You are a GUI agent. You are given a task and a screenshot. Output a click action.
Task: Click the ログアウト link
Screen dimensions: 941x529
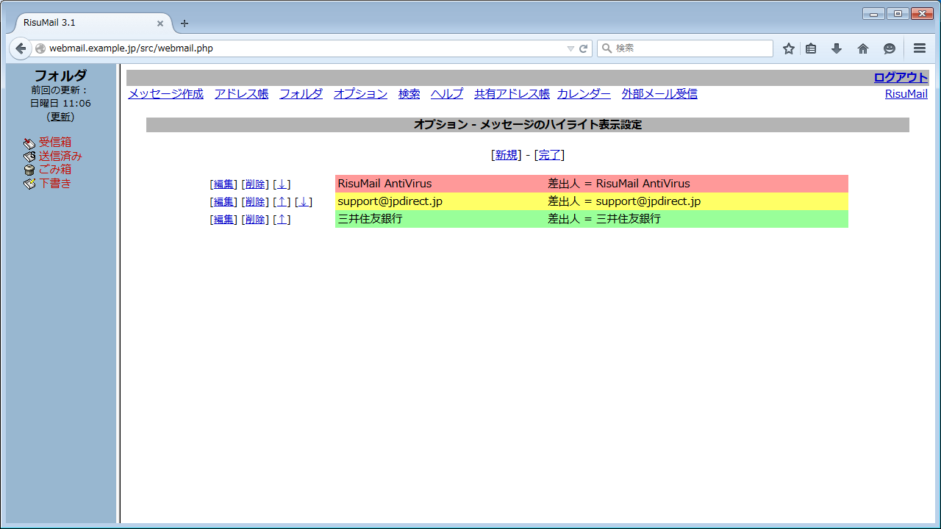[x=901, y=78]
